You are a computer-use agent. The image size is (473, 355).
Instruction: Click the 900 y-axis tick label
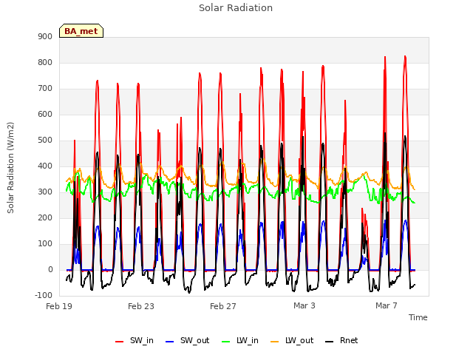coord(45,36)
